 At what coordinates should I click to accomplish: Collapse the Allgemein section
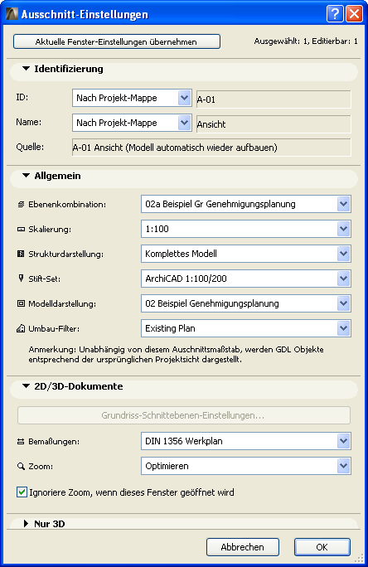tap(26, 176)
